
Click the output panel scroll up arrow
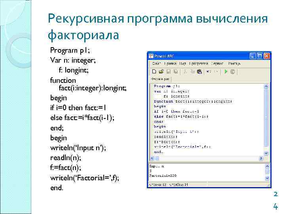[x=267, y=166]
